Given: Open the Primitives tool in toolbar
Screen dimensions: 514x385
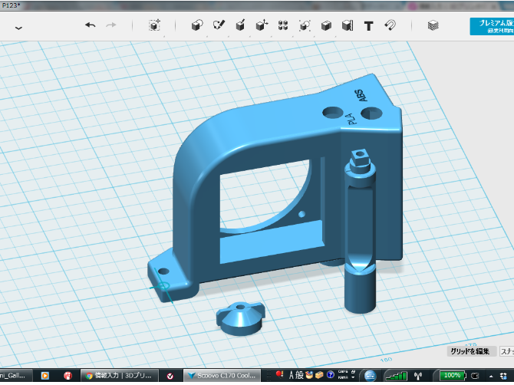Looking at the screenshot, I should (x=196, y=25).
